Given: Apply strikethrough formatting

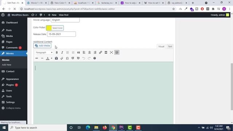Looking at the screenshot, I should pos(36,58).
